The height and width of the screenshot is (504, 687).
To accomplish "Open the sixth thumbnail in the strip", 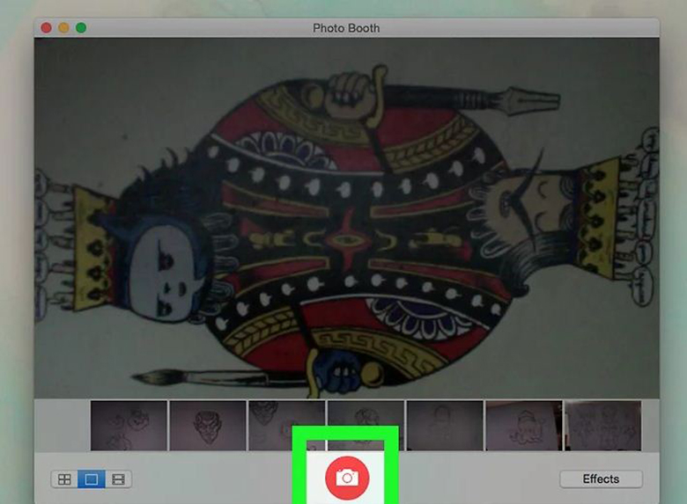I will click(x=524, y=426).
